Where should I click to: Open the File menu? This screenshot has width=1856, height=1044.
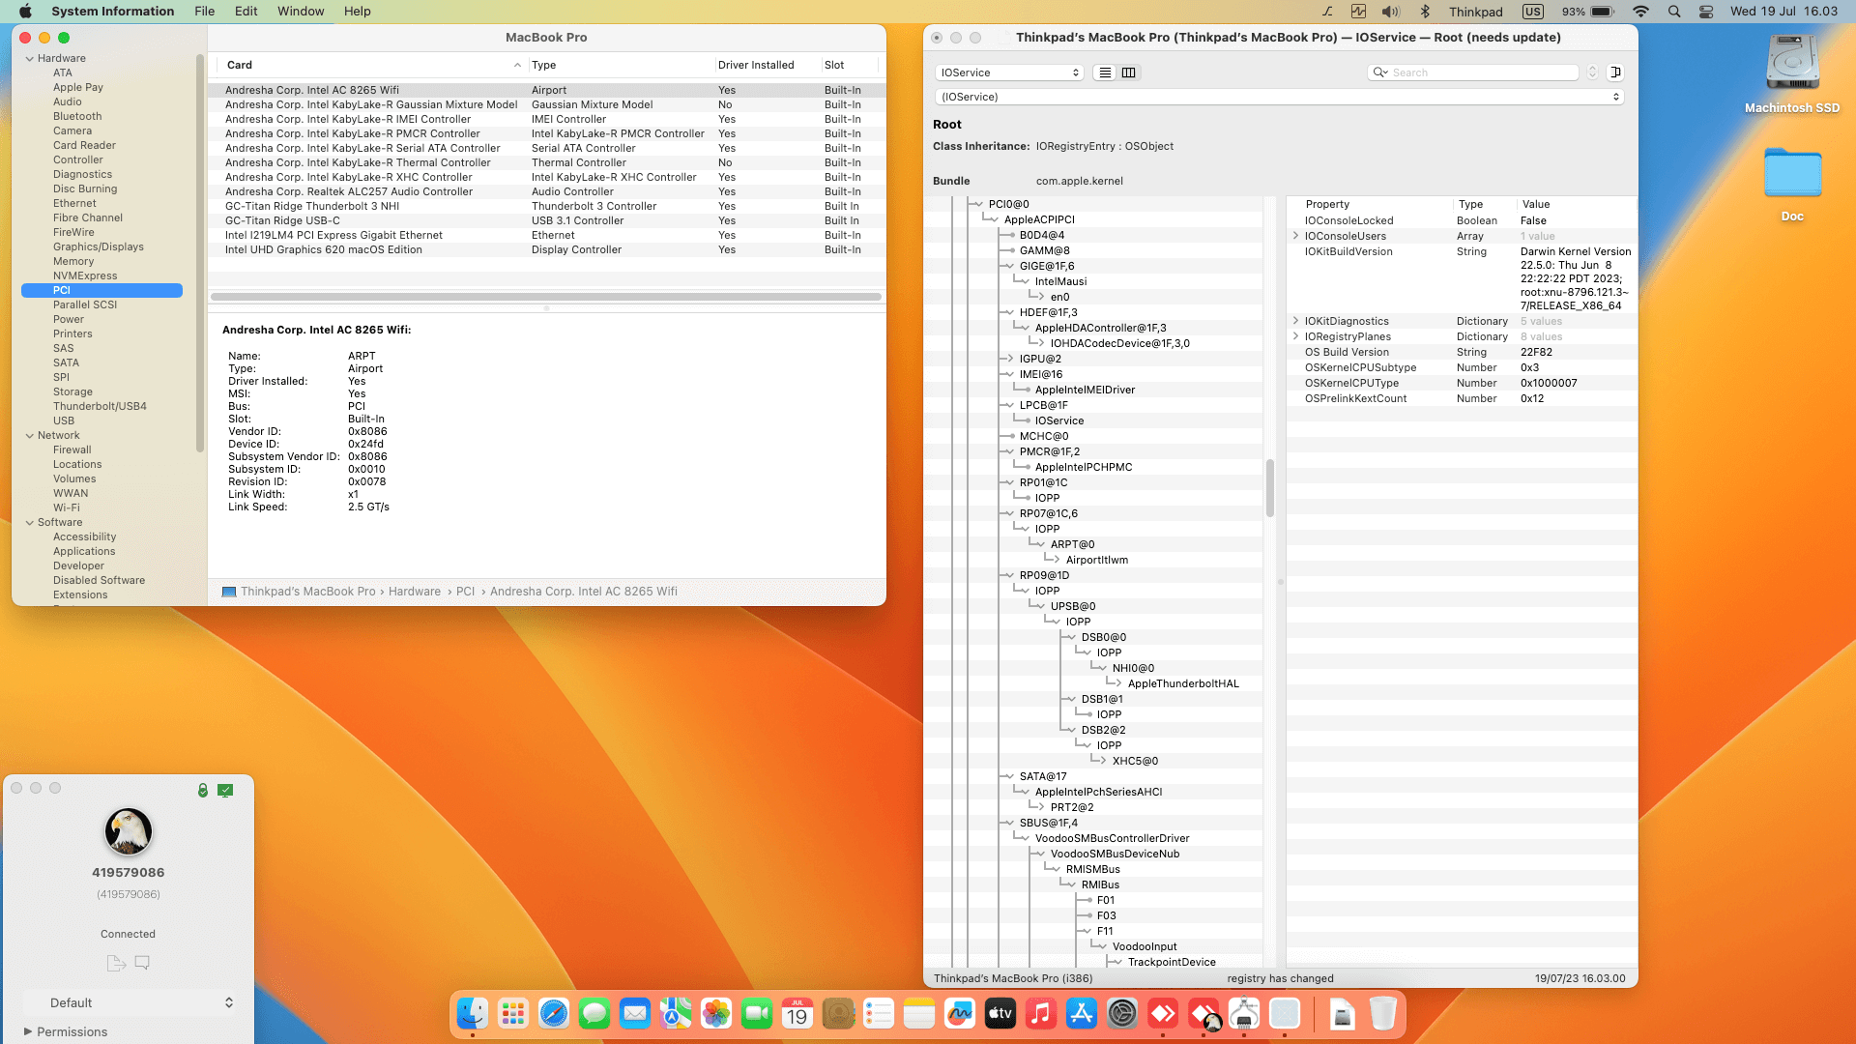tap(204, 12)
